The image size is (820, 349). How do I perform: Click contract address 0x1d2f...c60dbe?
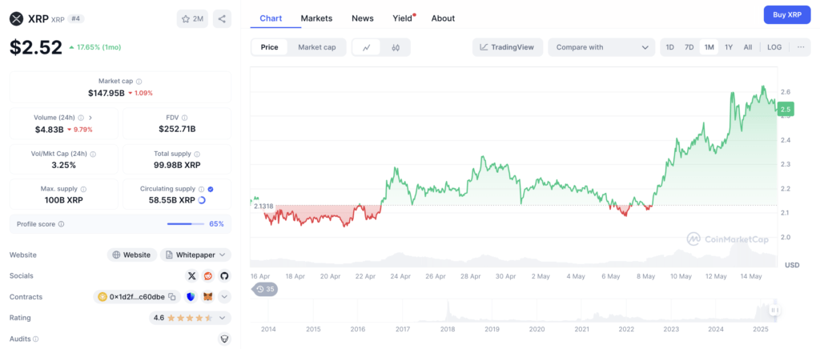point(136,297)
